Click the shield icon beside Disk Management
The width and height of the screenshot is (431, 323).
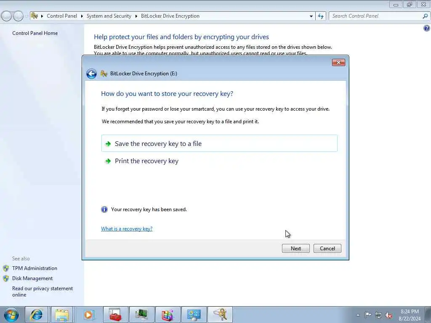click(x=6, y=278)
